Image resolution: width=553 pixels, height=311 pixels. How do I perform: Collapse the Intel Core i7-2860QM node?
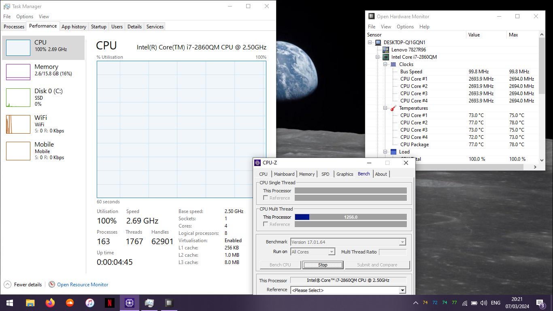377,57
